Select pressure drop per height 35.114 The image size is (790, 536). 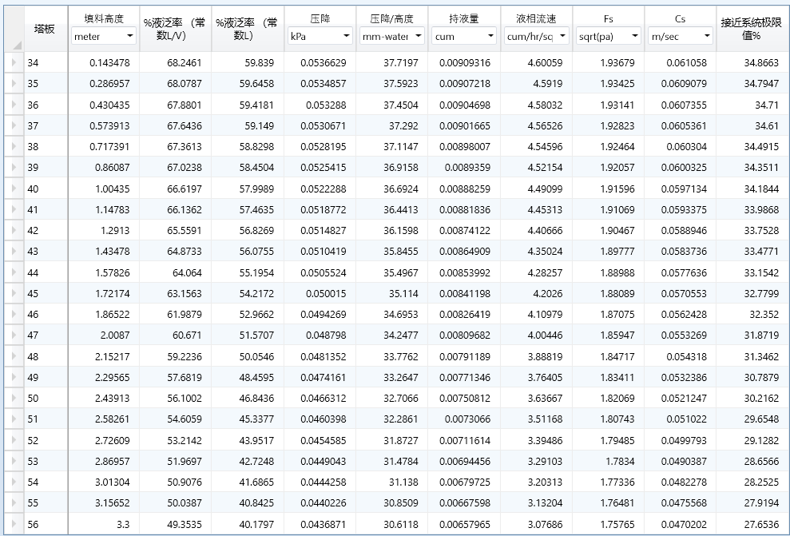(403, 293)
